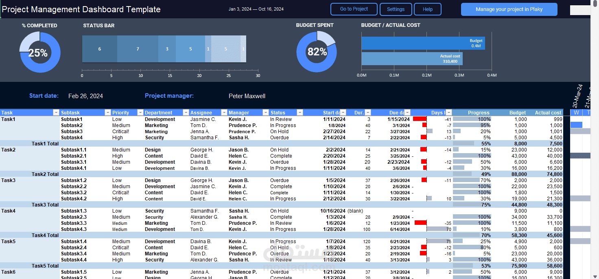Click the 95% progress bar for Subtask2
Image resolution: width=599 pixels, height=279 pixels.
471,125
